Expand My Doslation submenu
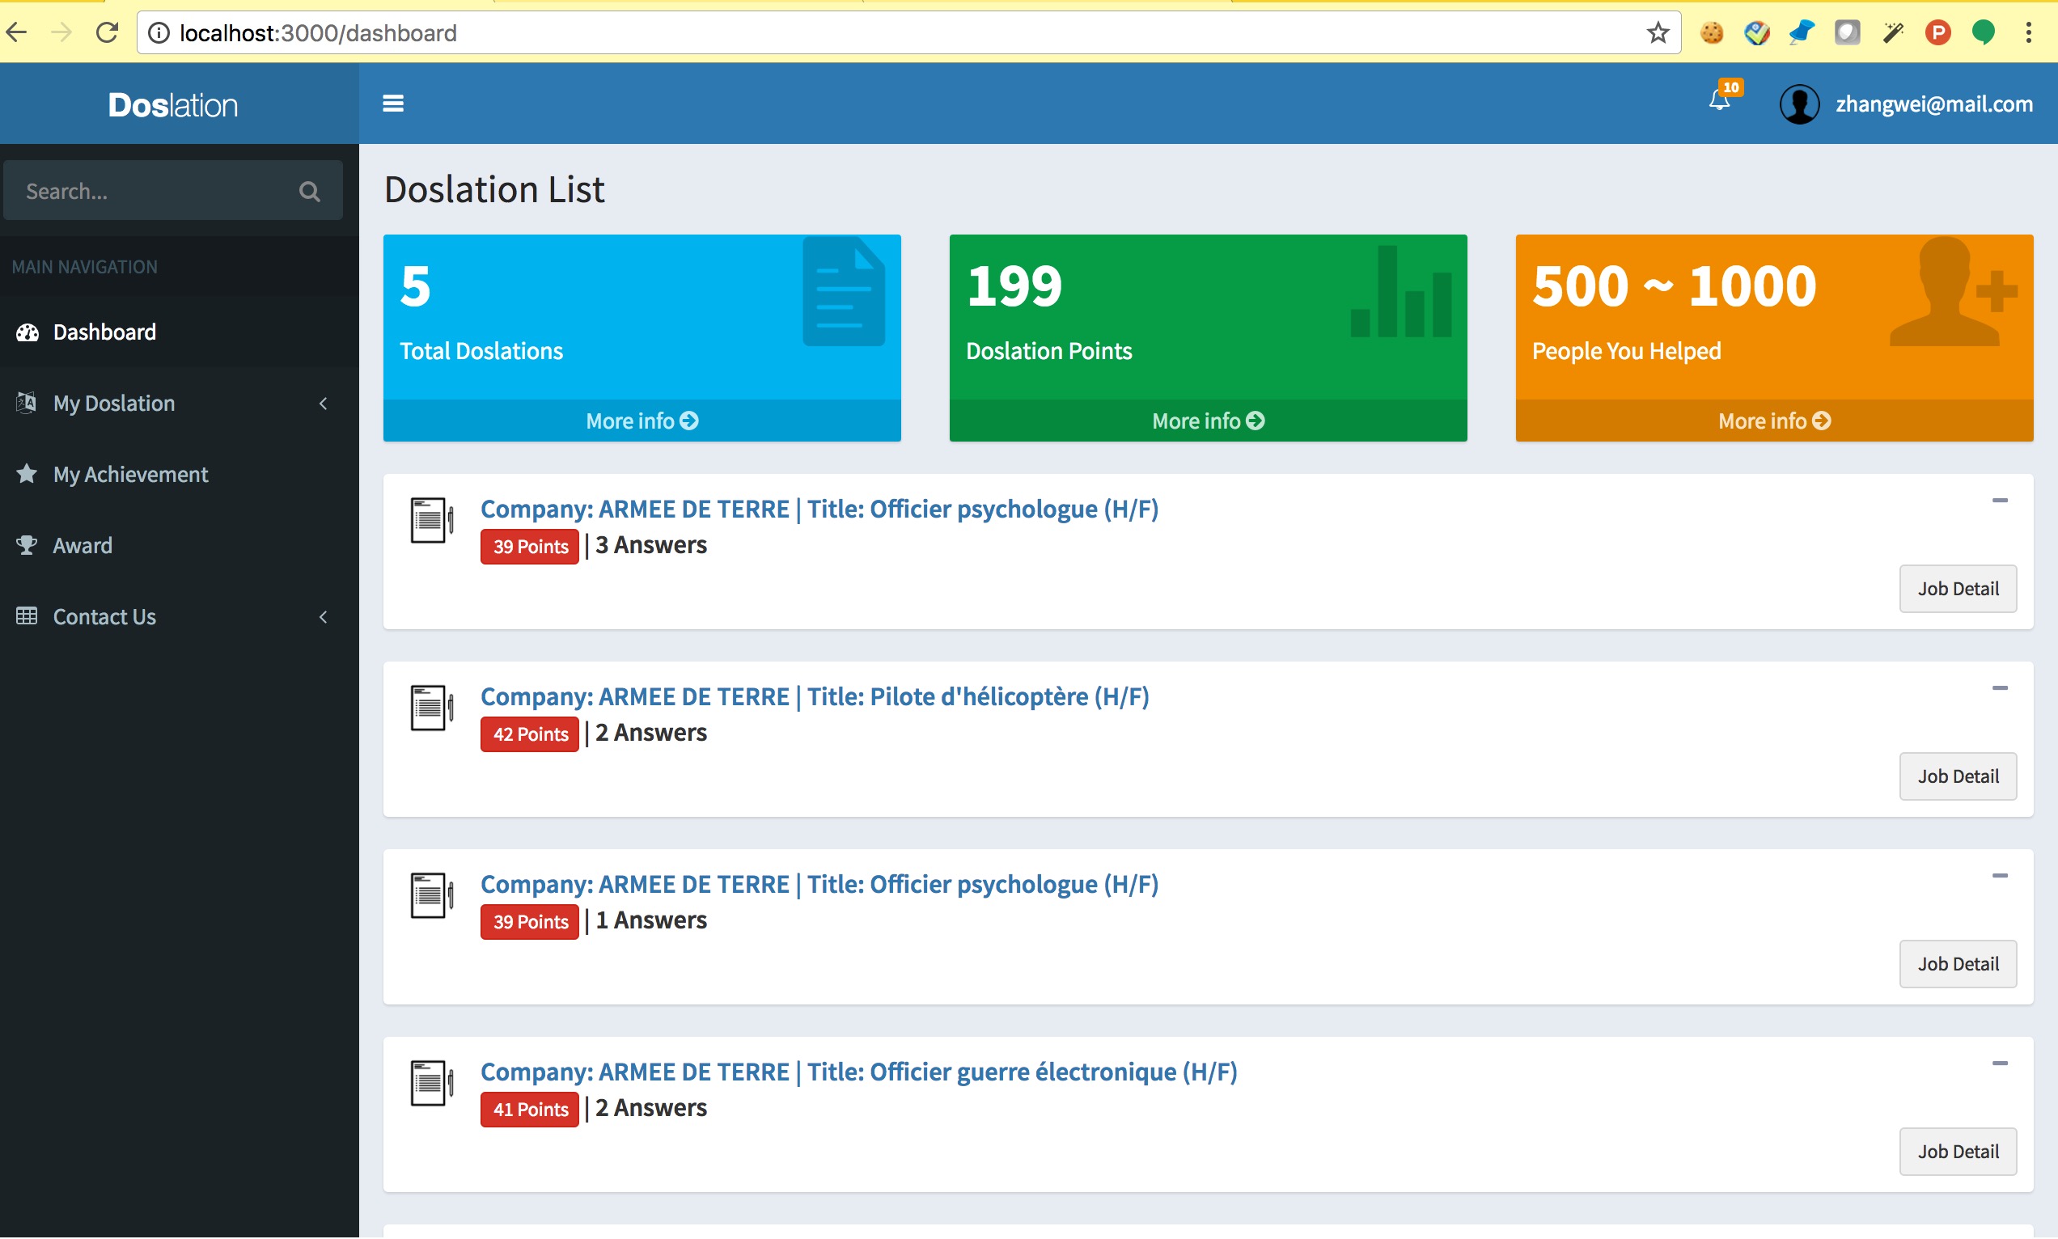Image resolution: width=2058 pixels, height=1239 pixels. click(x=114, y=404)
